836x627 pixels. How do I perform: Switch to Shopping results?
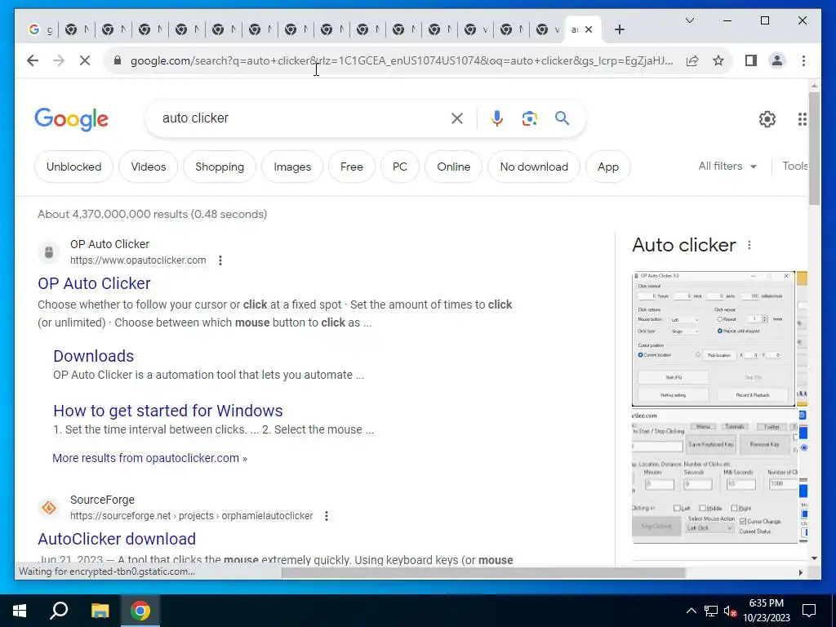[219, 167]
